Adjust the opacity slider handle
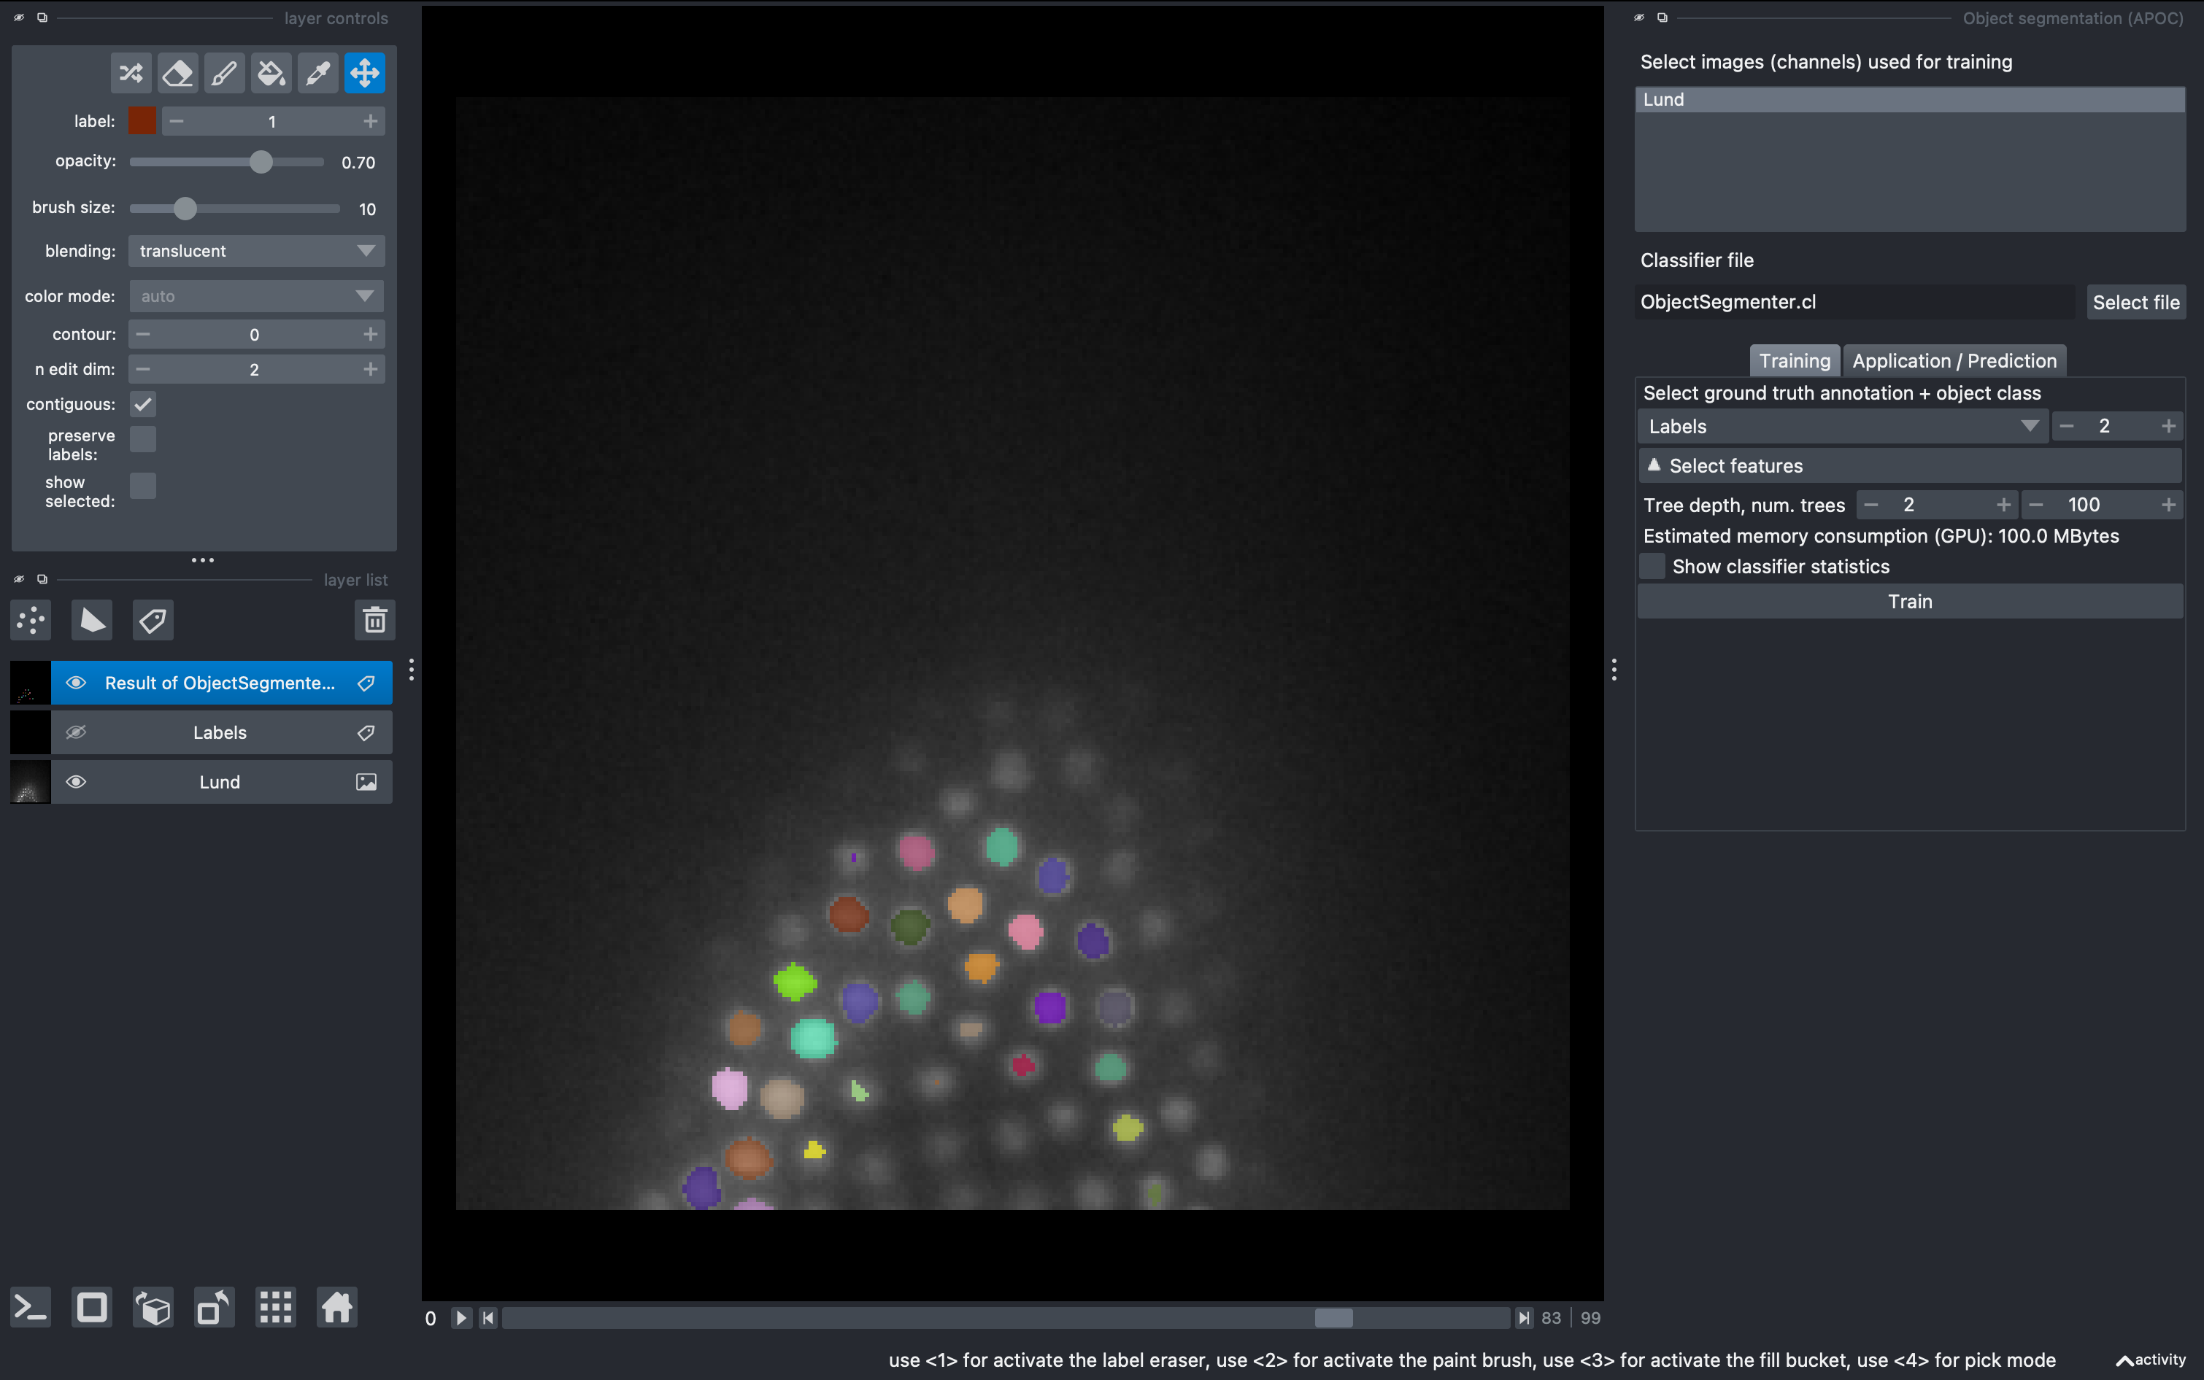2204x1380 pixels. click(261, 163)
